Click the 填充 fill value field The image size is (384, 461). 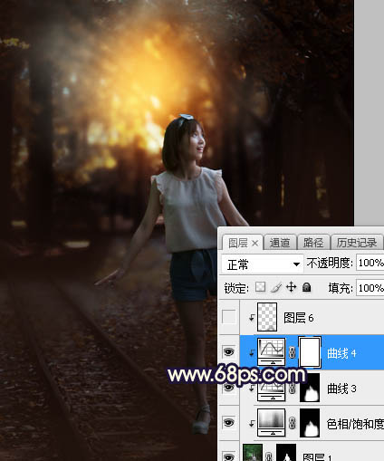pos(370,288)
